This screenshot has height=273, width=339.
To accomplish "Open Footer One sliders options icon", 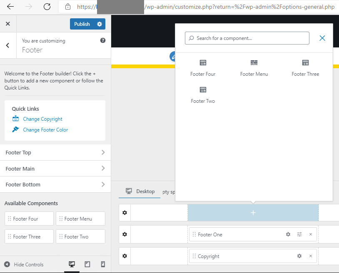I will [x=299, y=235].
